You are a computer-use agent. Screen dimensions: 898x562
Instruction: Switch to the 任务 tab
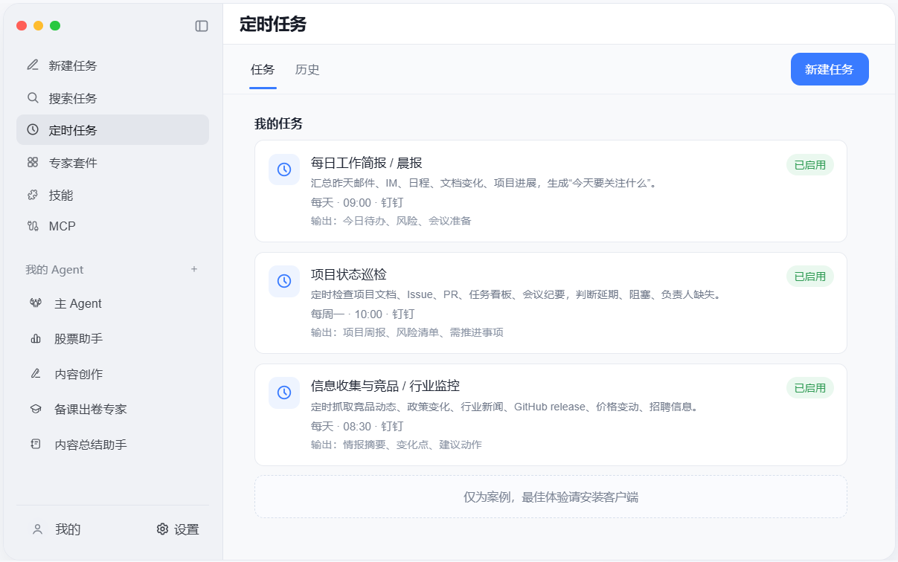pyautogui.click(x=263, y=70)
